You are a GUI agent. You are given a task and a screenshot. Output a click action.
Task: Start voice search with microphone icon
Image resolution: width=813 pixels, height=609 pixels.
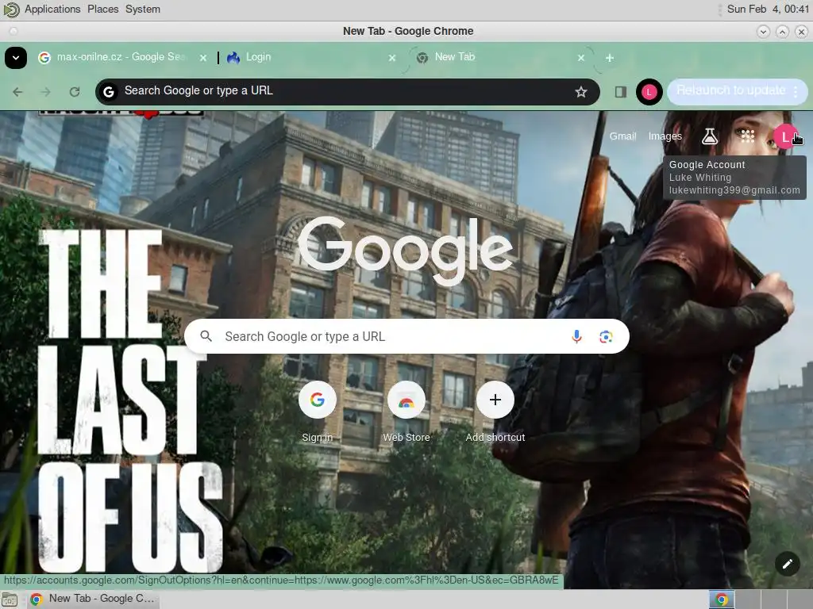click(x=576, y=336)
